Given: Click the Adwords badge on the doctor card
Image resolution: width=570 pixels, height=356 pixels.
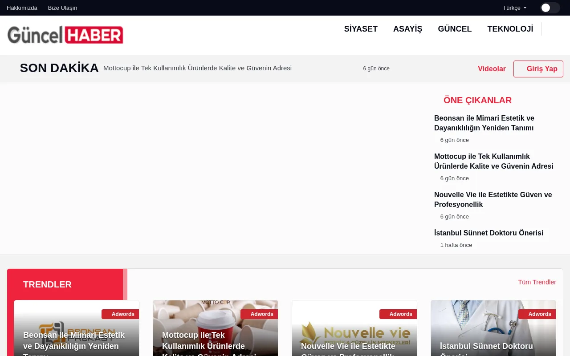Looking at the screenshot, I should tap(539, 314).
